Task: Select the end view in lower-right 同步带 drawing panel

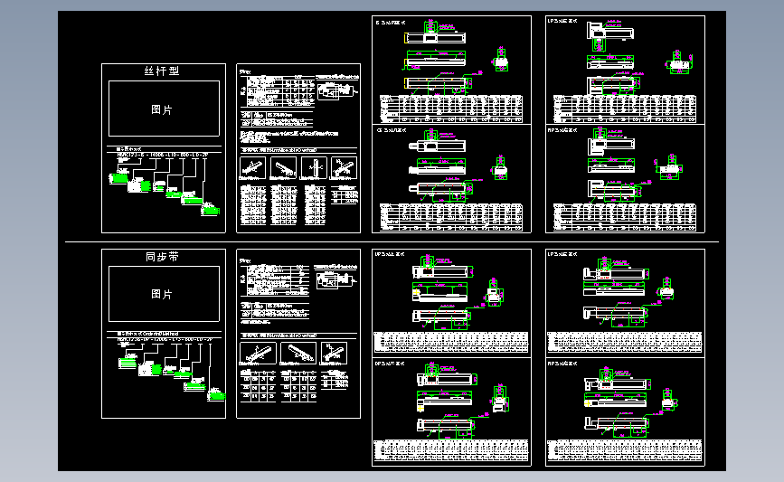Action: coord(668,400)
